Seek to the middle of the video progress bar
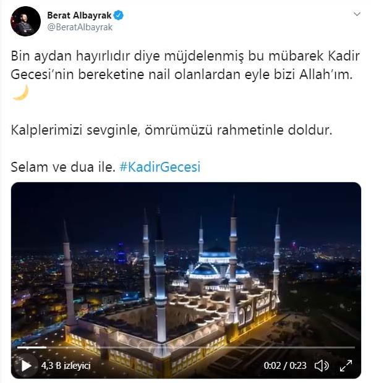This screenshot has width=371, height=383. (x=186, y=347)
